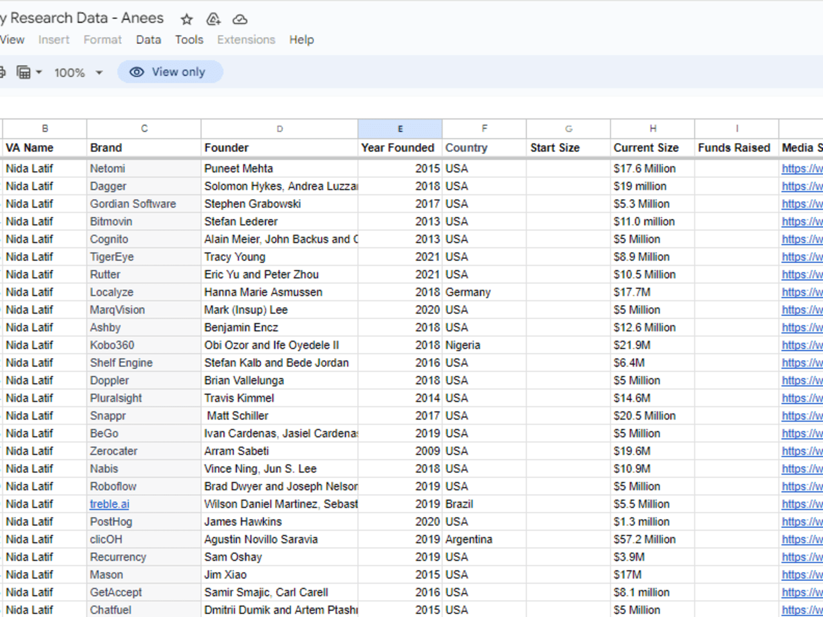
Task: Open the media link in the Dagger row
Action: [x=802, y=186]
